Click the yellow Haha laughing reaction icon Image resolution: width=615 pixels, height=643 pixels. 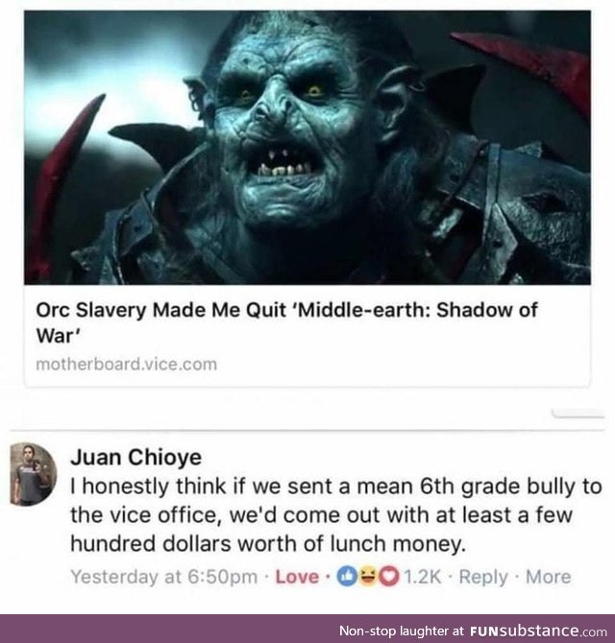366,576
